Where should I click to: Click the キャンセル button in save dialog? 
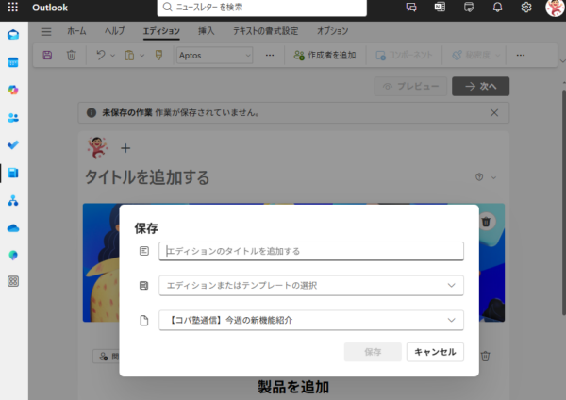point(435,352)
